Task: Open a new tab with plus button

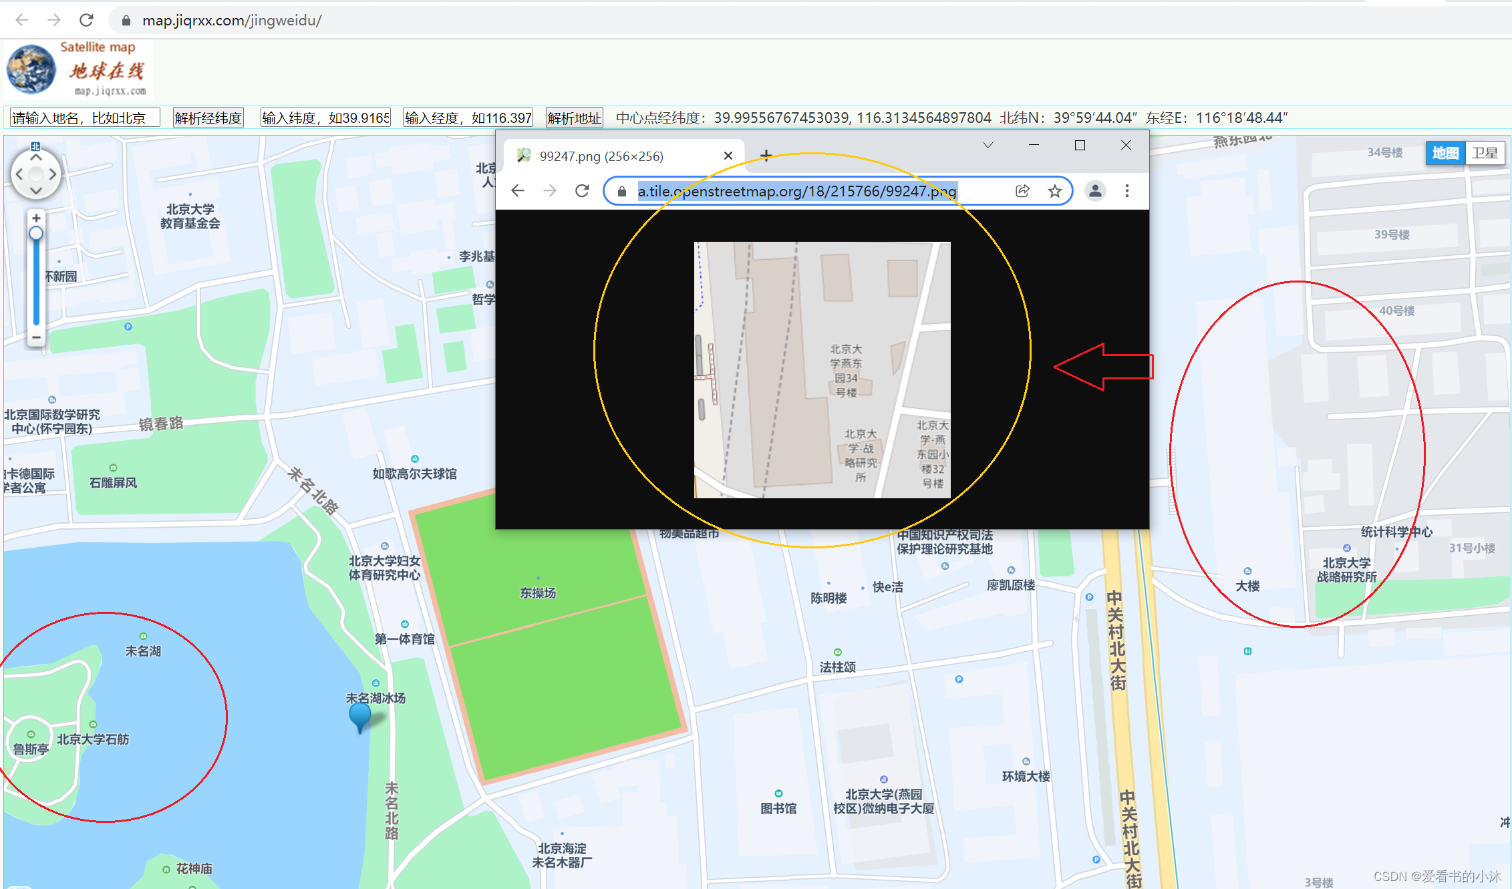Action: tap(766, 156)
